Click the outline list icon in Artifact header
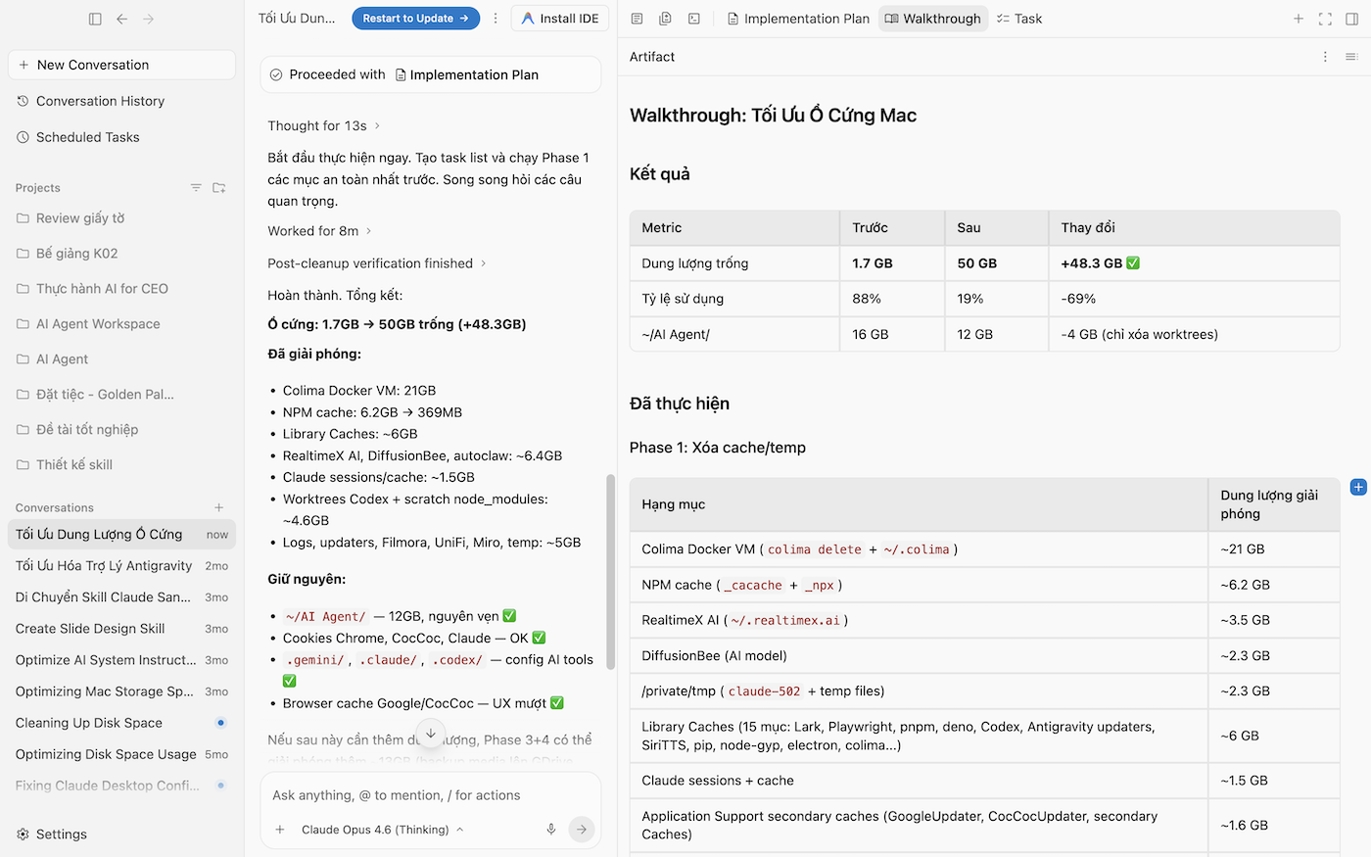The height and width of the screenshot is (857, 1371). tap(1352, 57)
